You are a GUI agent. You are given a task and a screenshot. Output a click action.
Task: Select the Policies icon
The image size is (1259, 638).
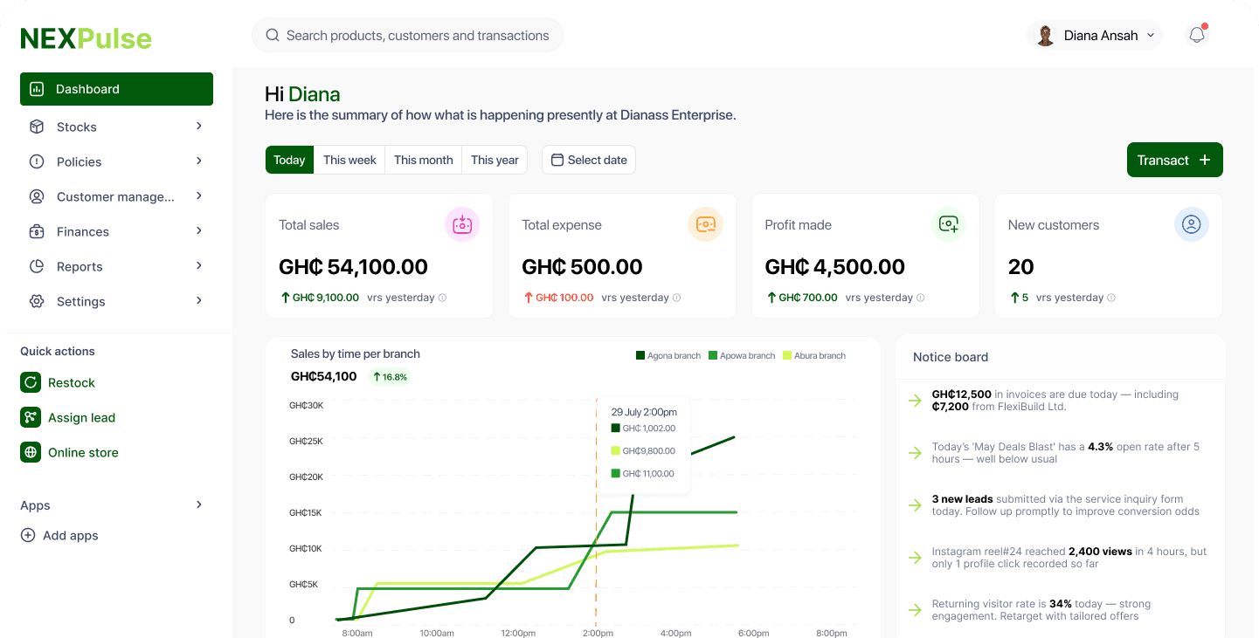(x=37, y=161)
